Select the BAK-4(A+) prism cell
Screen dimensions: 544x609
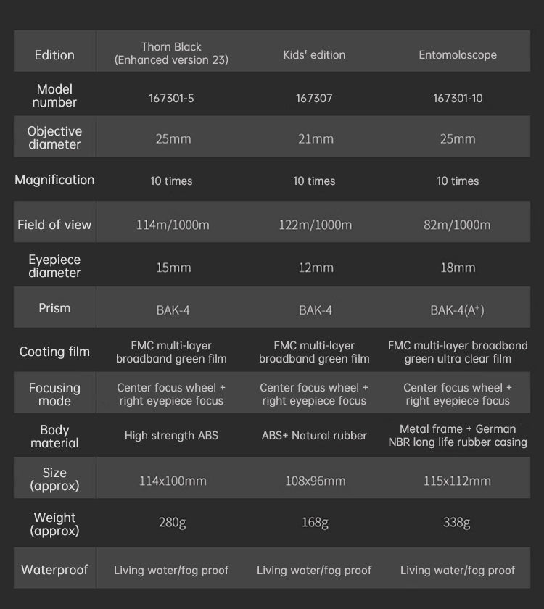(x=457, y=310)
